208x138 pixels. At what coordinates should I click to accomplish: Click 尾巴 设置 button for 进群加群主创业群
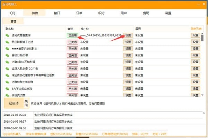(196, 82)
